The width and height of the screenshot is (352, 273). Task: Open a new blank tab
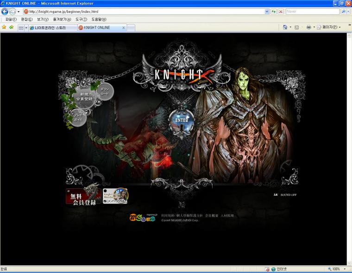click(x=131, y=28)
